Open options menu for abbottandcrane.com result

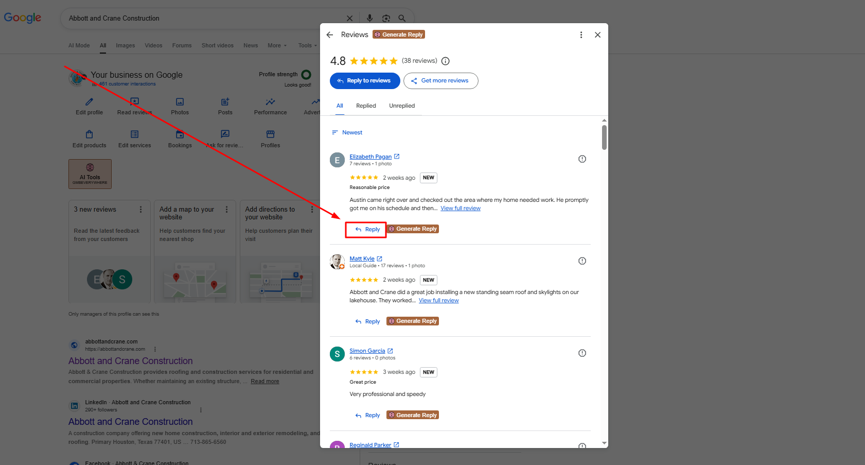point(155,349)
